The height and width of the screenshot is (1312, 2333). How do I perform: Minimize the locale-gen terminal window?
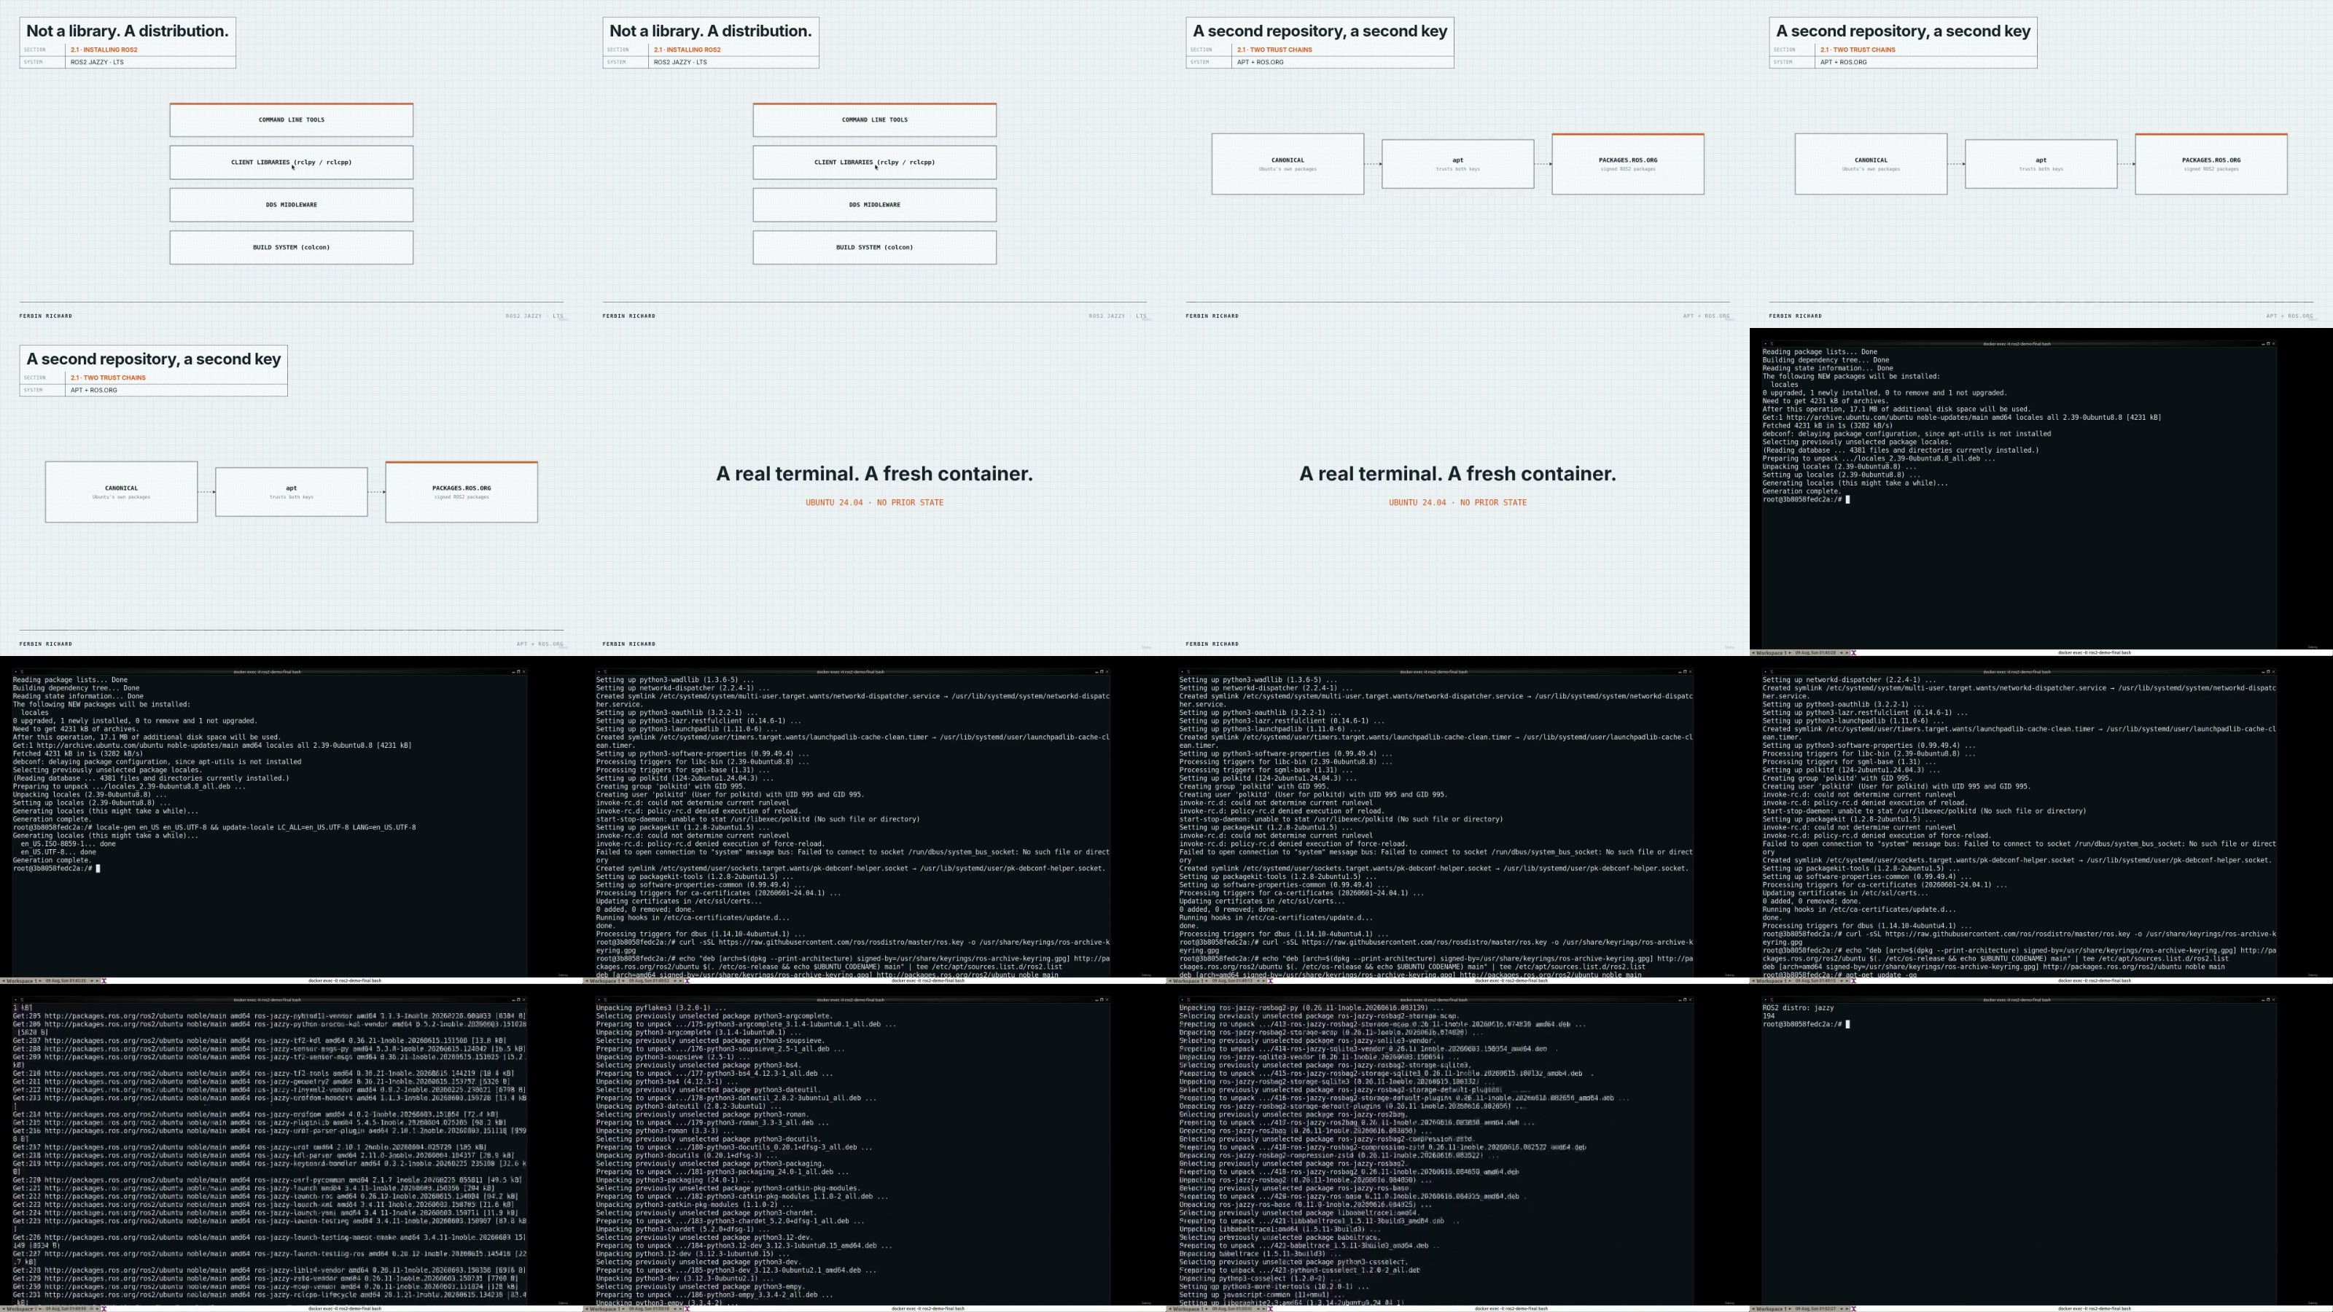click(513, 672)
